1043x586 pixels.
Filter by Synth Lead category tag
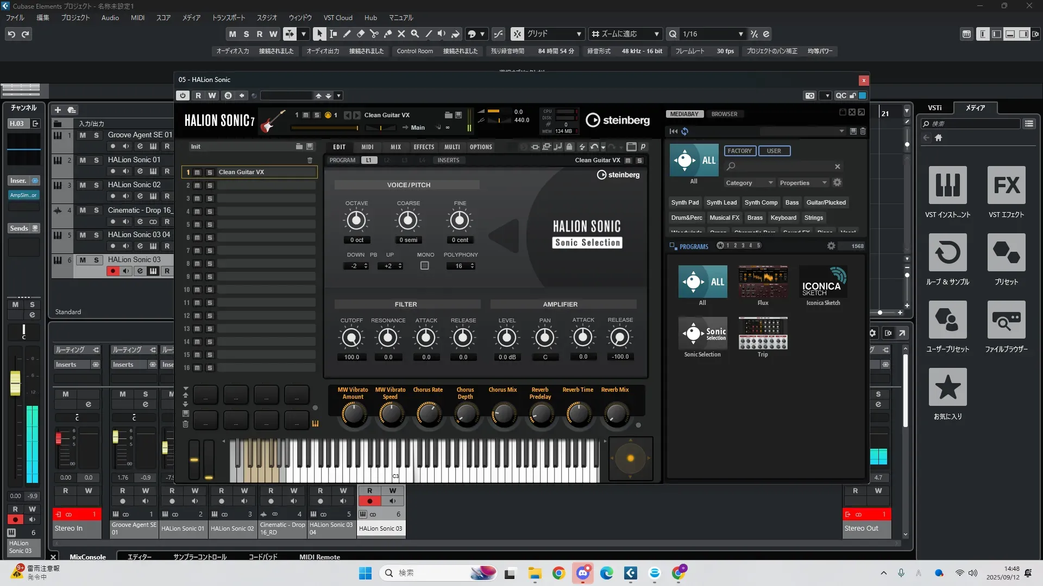[721, 202]
